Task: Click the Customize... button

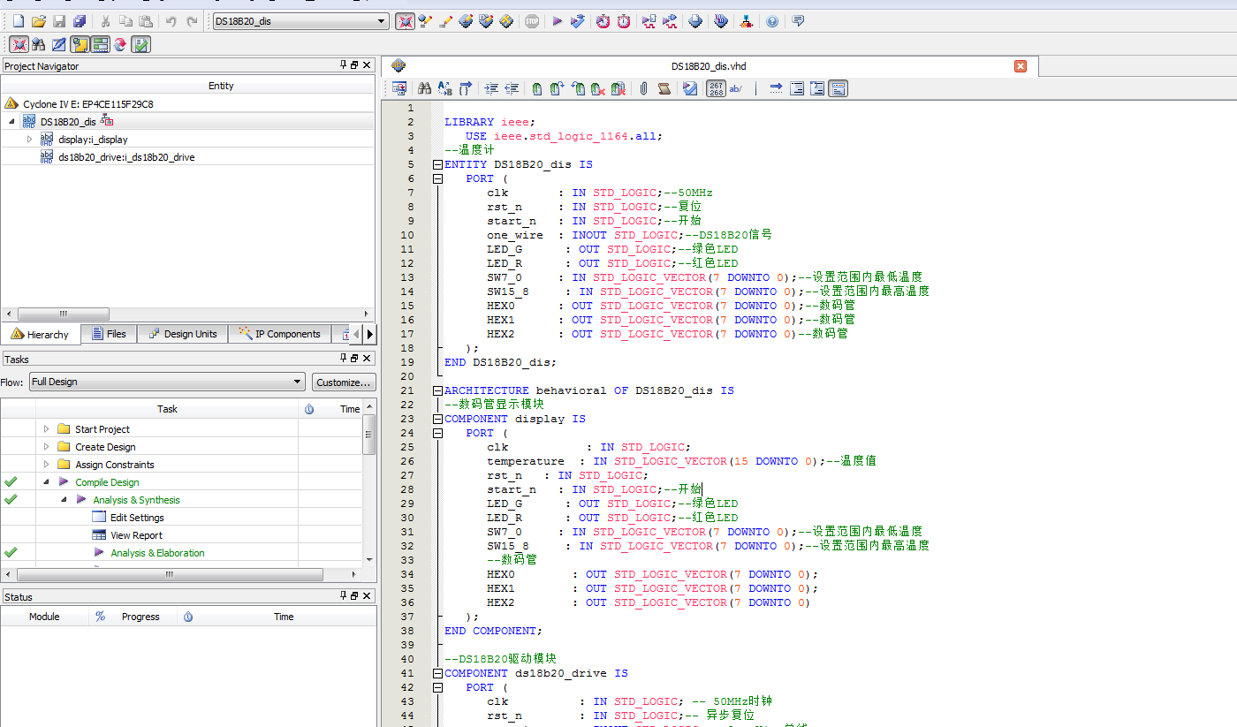Action: [x=344, y=382]
